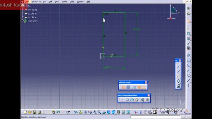
Task: Open the Isometric View flyout arrow
Action: (x=116, y=114)
